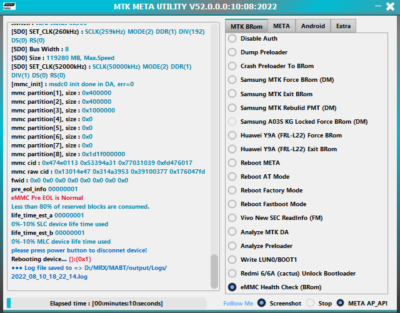
Task: Choose the Reboot META option
Action: (x=232, y=163)
